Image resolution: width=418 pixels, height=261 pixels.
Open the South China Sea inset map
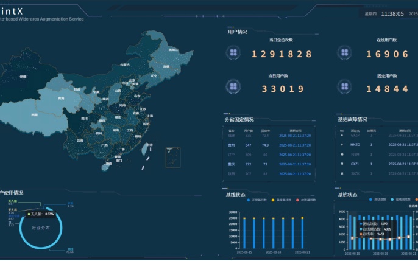[x=173, y=157]
